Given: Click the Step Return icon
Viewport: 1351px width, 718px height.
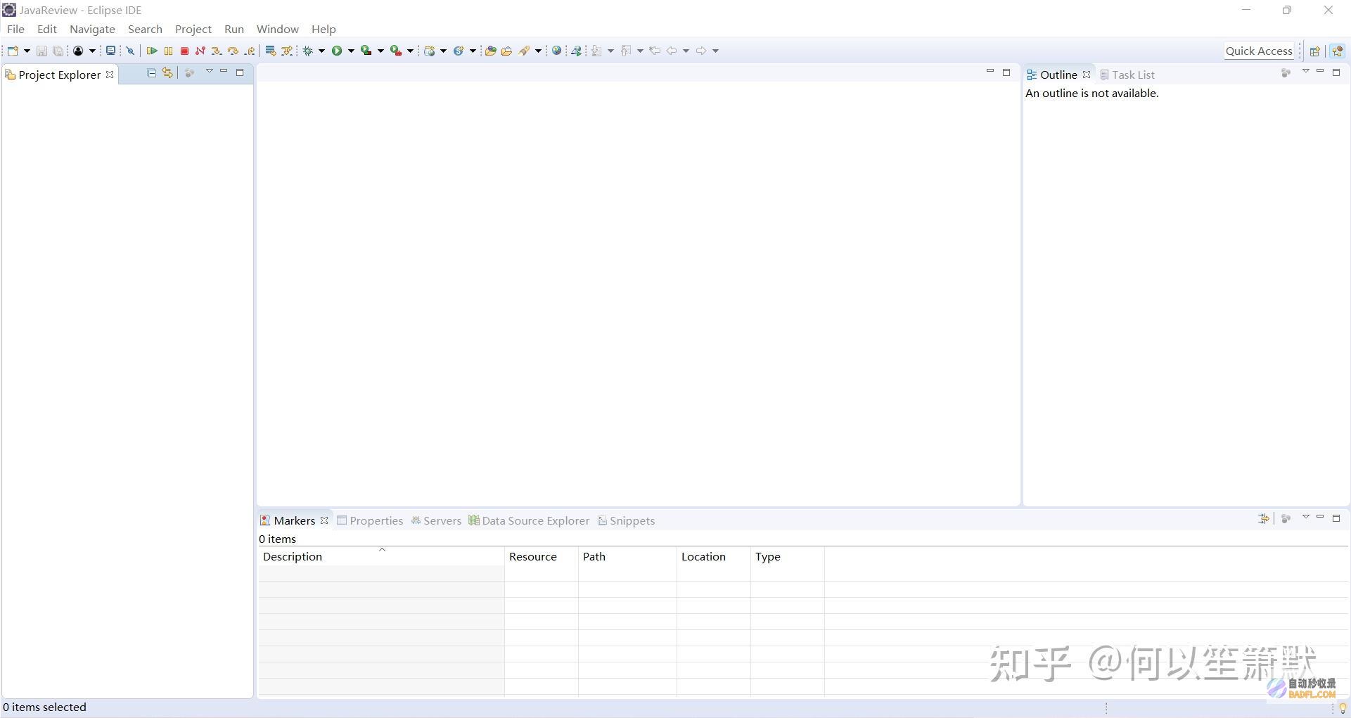Looking at the screenshot, I should coord(250,51).
